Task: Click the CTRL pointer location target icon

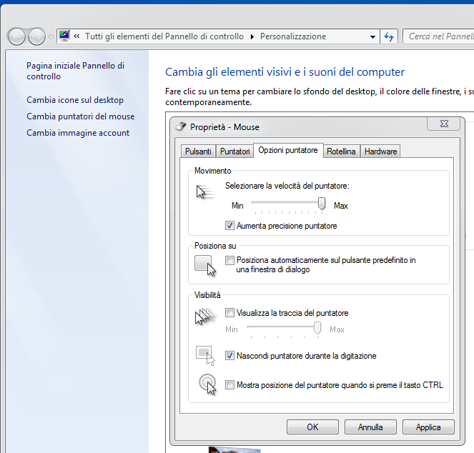Action: click(x=207, y=384)
